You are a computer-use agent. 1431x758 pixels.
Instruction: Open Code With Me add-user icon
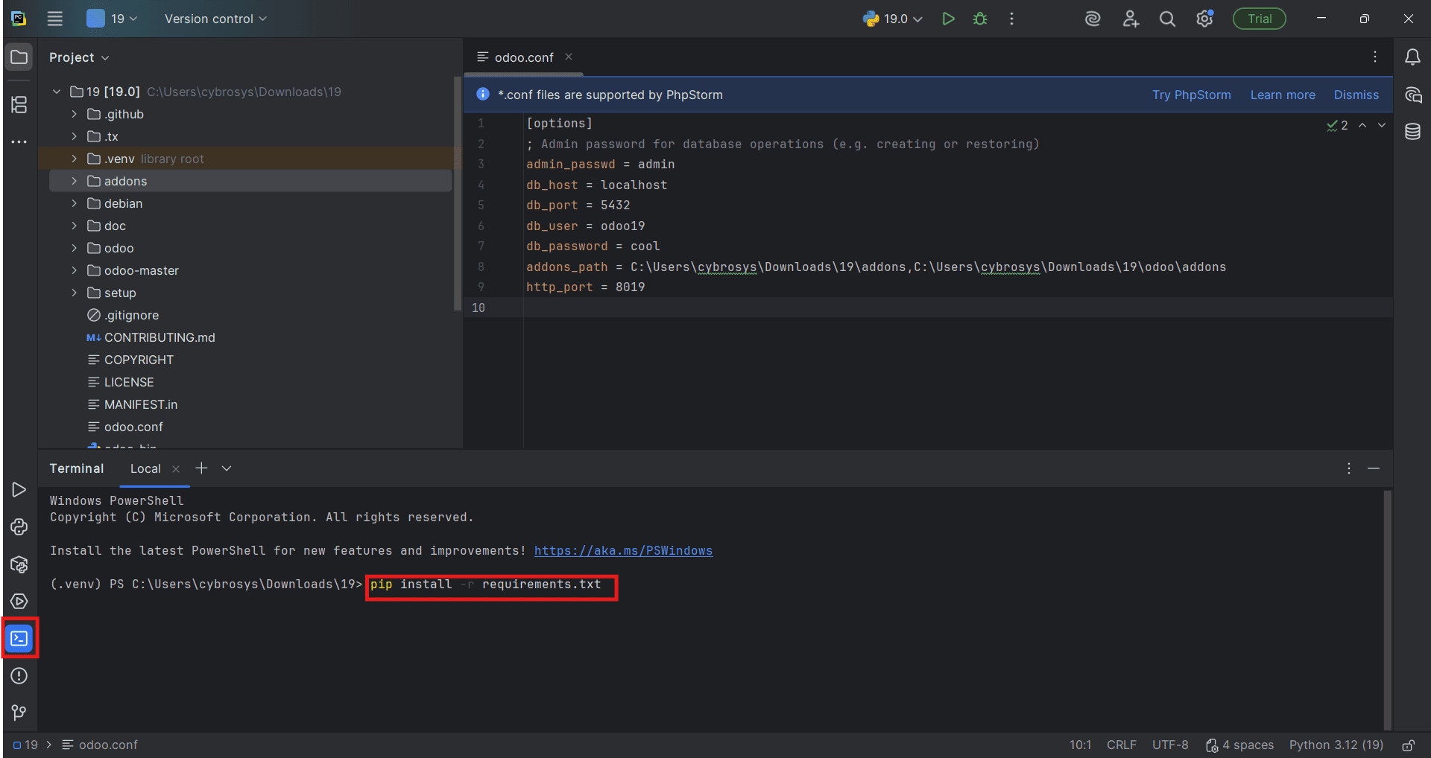(x=1131, y=19)
